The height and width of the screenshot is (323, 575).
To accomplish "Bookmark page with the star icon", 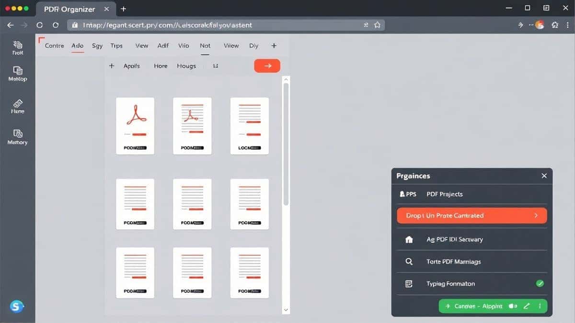I will (x=377, y=25).
